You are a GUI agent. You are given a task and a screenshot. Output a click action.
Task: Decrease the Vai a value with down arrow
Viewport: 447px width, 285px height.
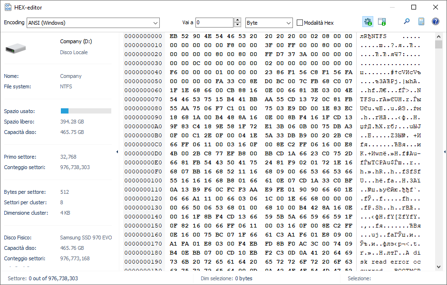click(x=237, y=25)
